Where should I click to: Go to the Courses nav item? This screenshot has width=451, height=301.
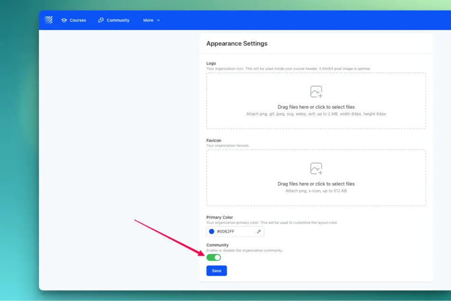(x=74, y=20)
